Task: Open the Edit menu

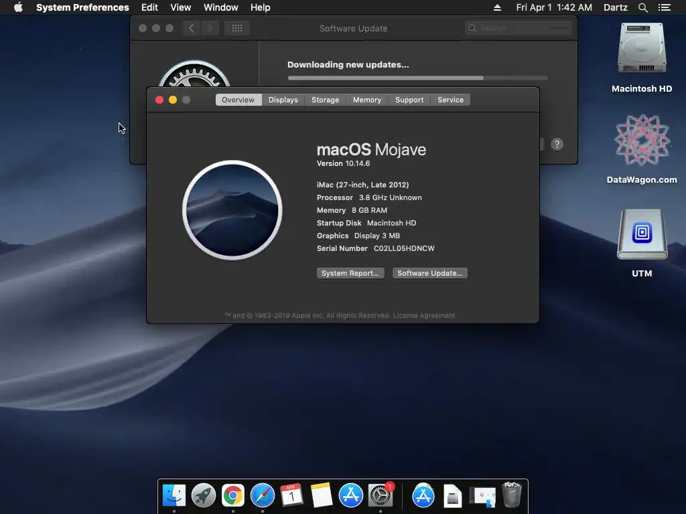Action: (x=149, y=7)
